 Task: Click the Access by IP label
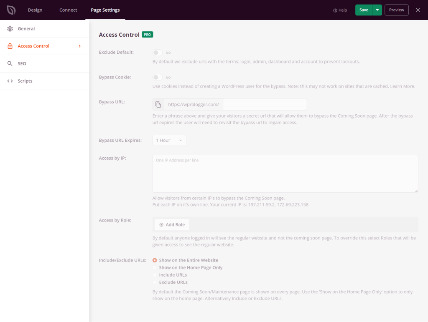coord(112,158)
